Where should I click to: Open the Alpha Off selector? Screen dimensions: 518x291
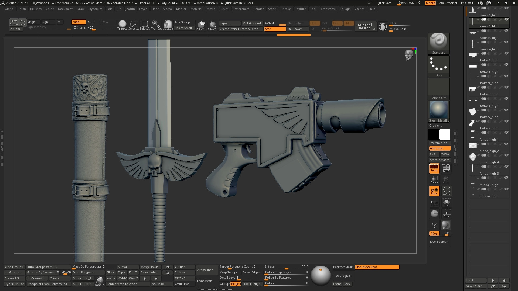tap(438, 88)
